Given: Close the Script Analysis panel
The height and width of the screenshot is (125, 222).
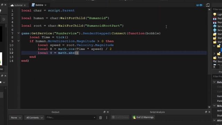Looking at the screenshot, I should tap(210, 112).
